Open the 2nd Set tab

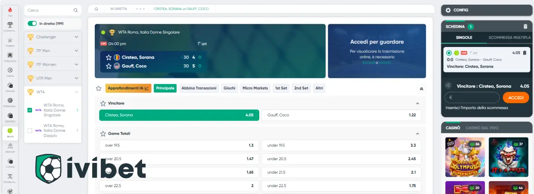301,88
